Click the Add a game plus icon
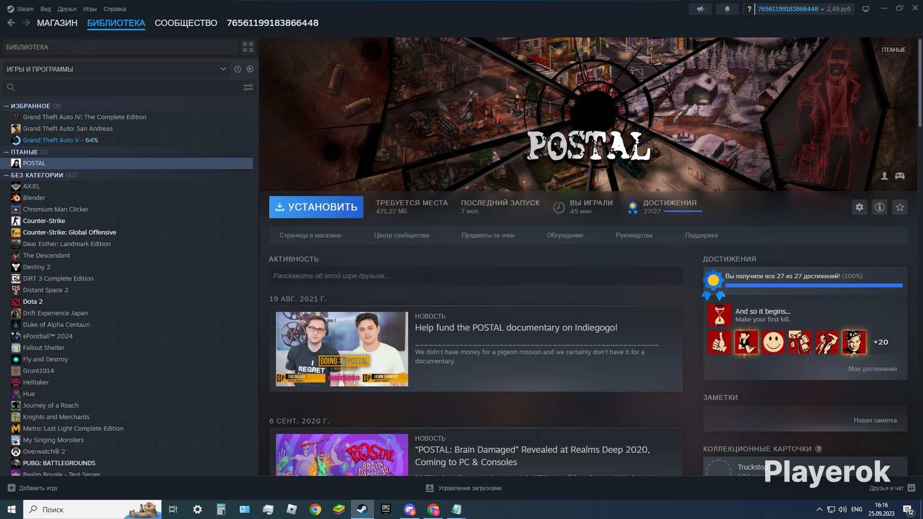 click(x=11, y=488)
